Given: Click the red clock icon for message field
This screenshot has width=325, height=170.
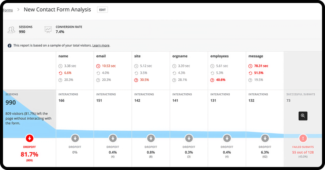Looking at the screenshot, I should [x=250, y=66].
